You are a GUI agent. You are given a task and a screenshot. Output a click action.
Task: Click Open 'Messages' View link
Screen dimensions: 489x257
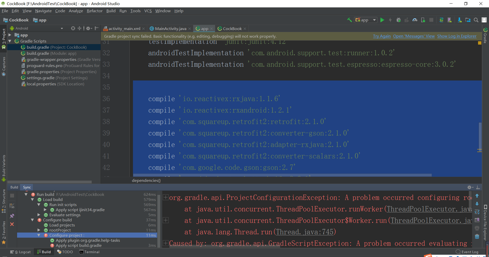tap(414, 36)
